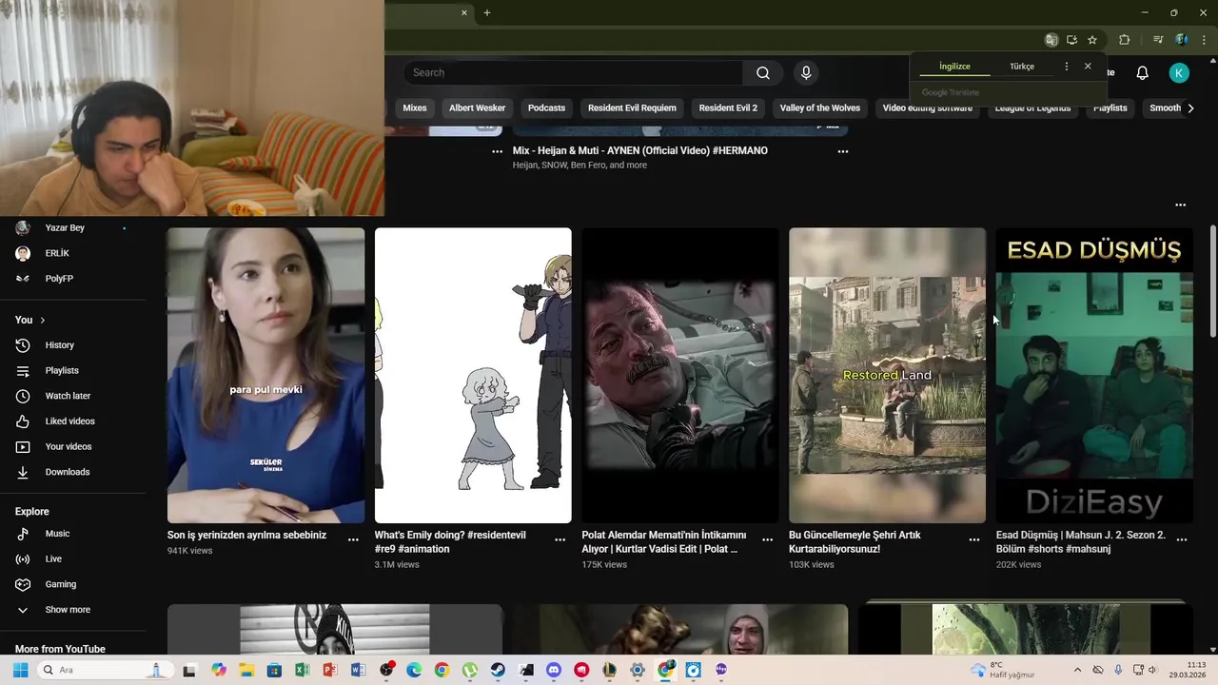Open a new browser tab with plus button
Viewport: 1218px width, 685px height.
487,12
